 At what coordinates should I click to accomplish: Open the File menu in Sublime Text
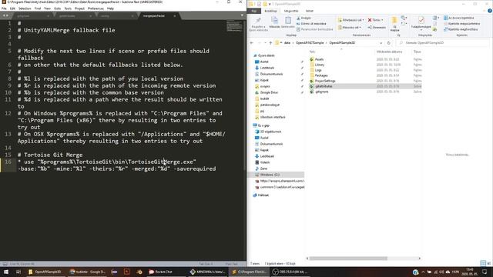4,8
